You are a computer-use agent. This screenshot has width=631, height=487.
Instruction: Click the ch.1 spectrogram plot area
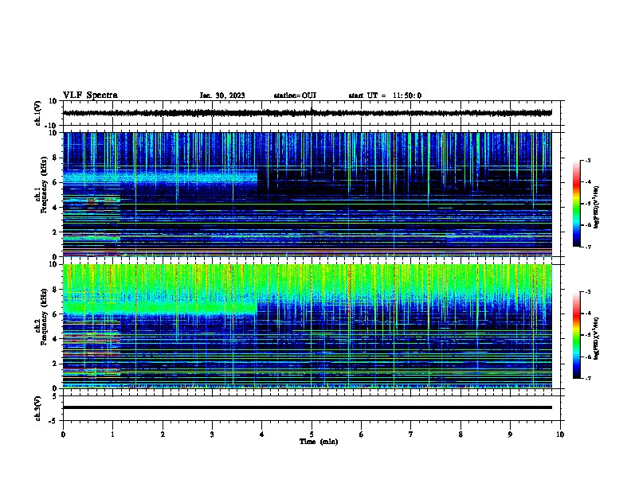coord(308,194)
